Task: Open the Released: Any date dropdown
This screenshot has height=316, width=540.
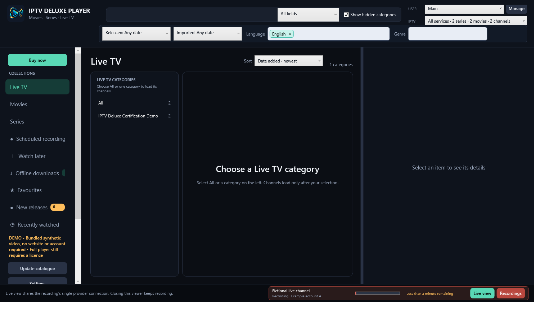Action: tap(136, 34)
